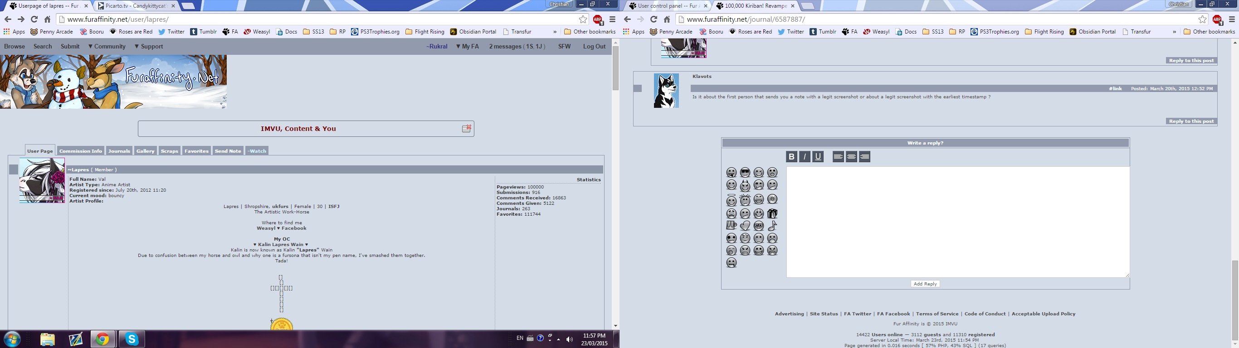Insert the yawning smiley

tap(732, 251)
